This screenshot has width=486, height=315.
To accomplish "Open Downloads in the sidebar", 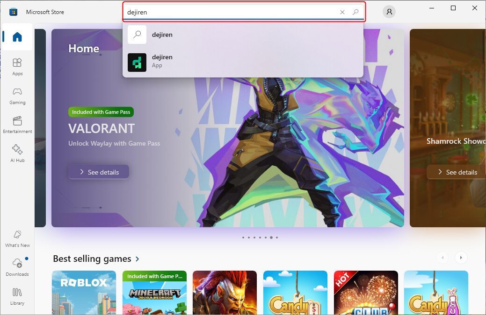I will tap(17, 267).
